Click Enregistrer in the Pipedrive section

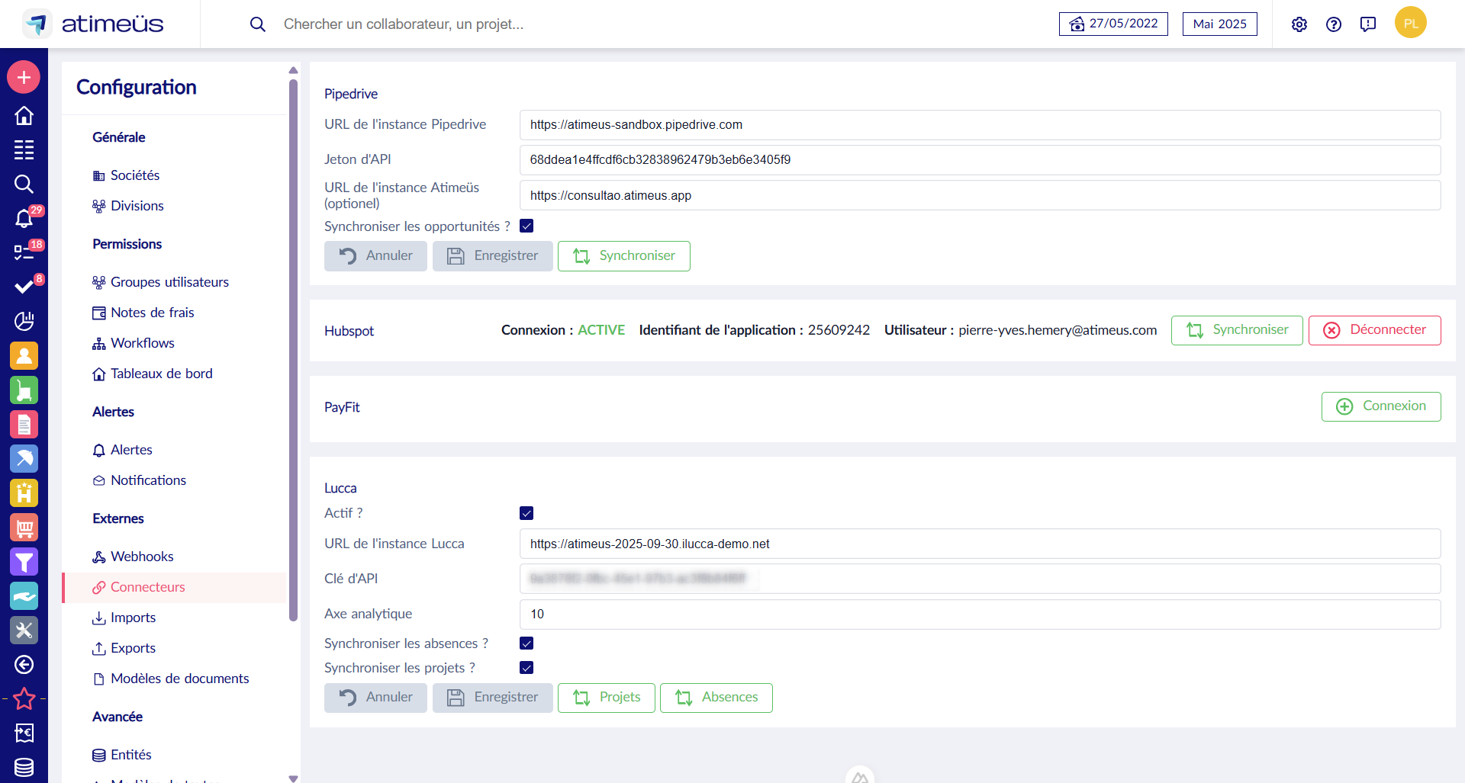tap(493, 256)
